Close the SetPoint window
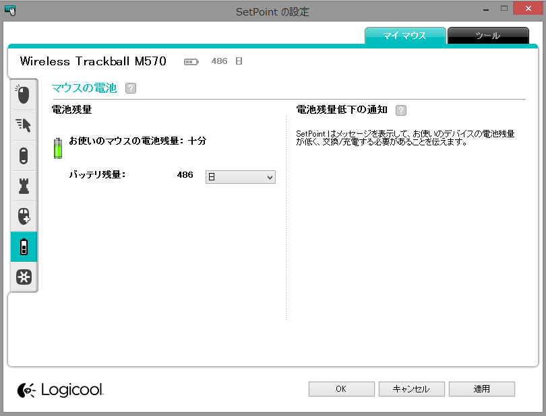The image size is (546, 416). pos(528,9)
